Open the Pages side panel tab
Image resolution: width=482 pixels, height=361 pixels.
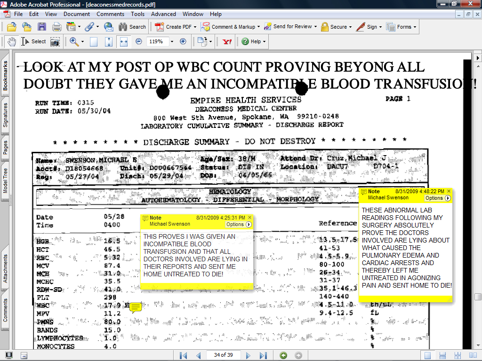(5, 148)
